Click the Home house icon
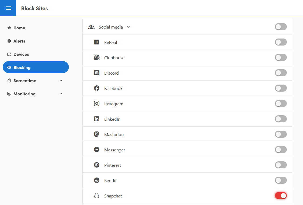The height and width of the screenshot is (205, 303). (x=9, y=28)
